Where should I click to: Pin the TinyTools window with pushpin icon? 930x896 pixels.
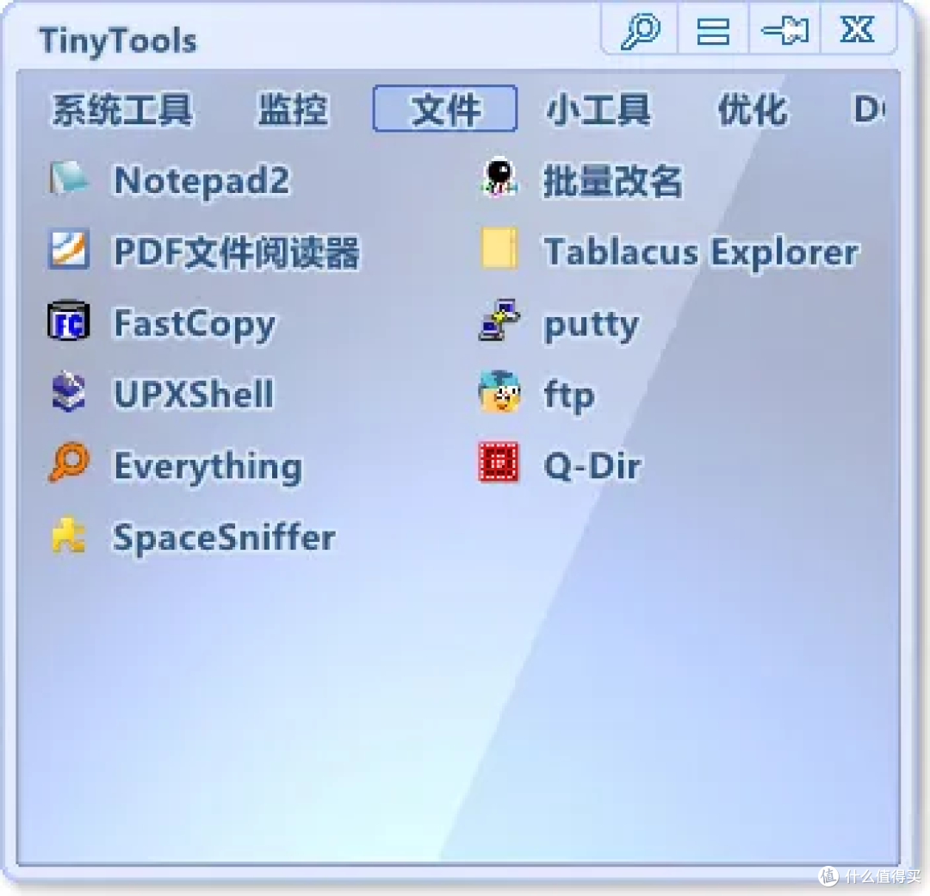coord(784,30)
